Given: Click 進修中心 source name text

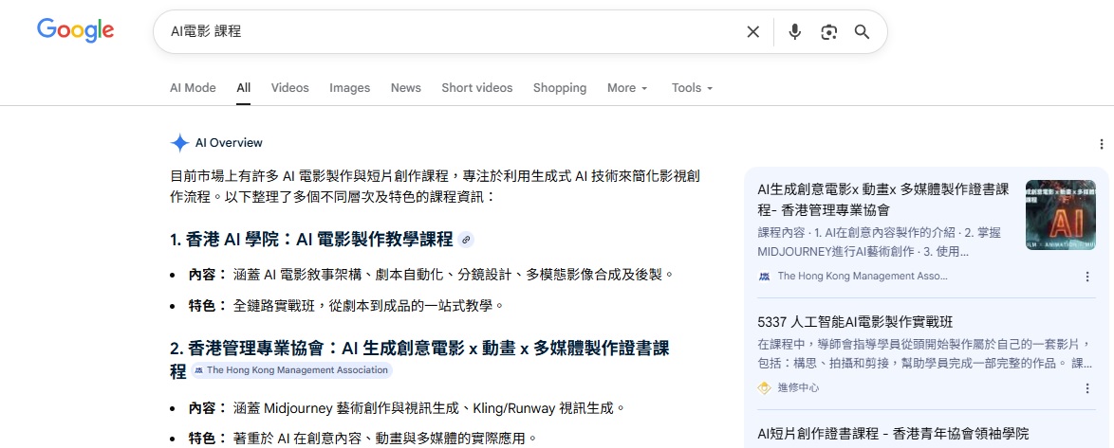Looking at the screenshot, I should [798, 387].
